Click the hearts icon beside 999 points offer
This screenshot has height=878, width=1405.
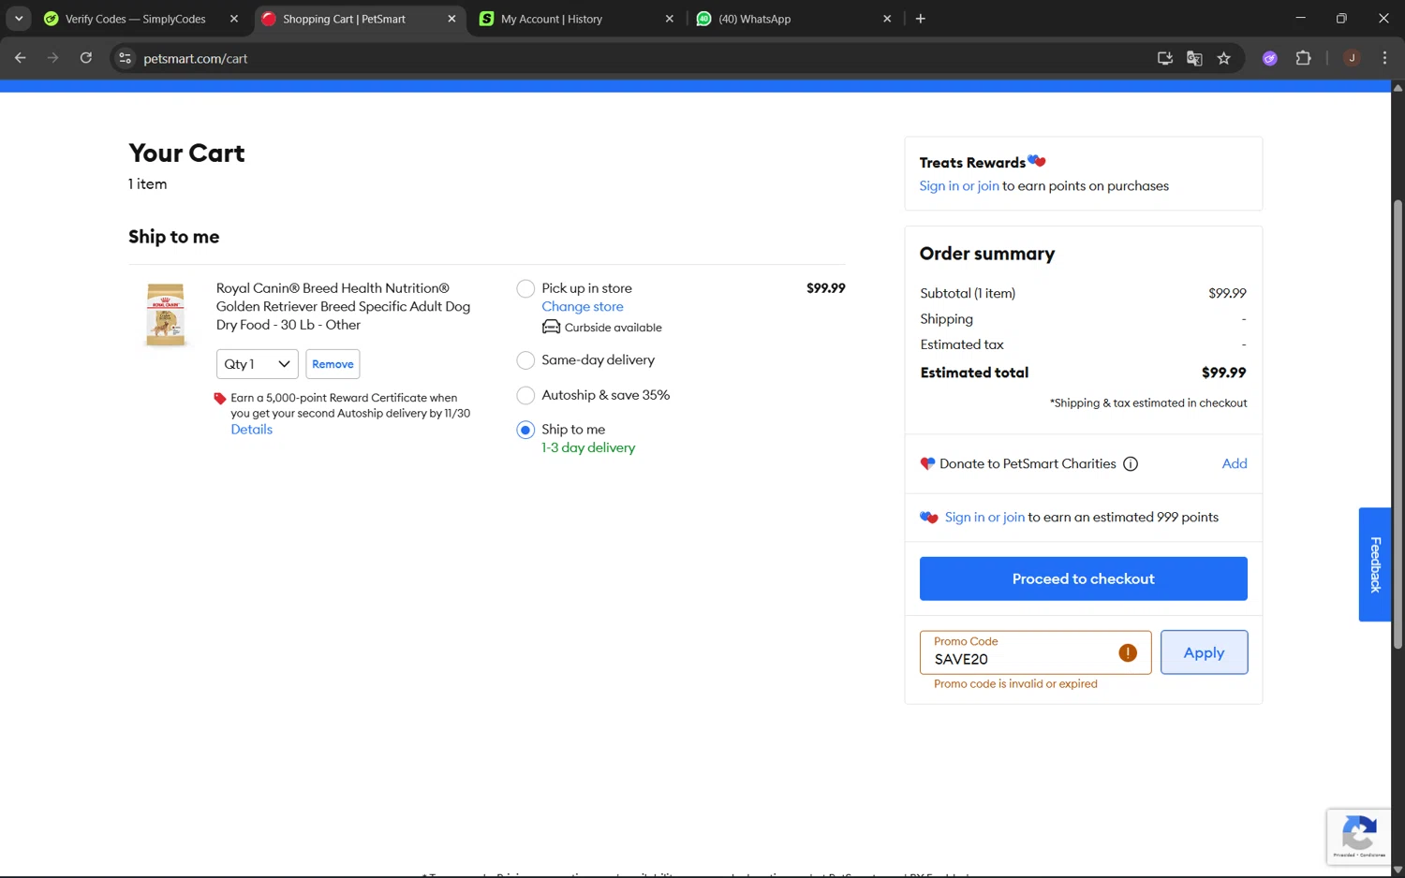pyautogui.click(x=928, y=518)
